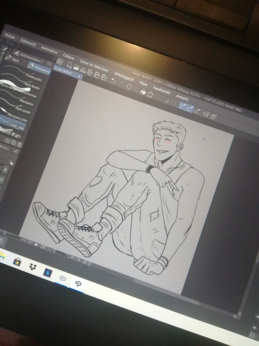Zoom in with the plus button
Screen dimensions: 259x346
coord(30,242)
